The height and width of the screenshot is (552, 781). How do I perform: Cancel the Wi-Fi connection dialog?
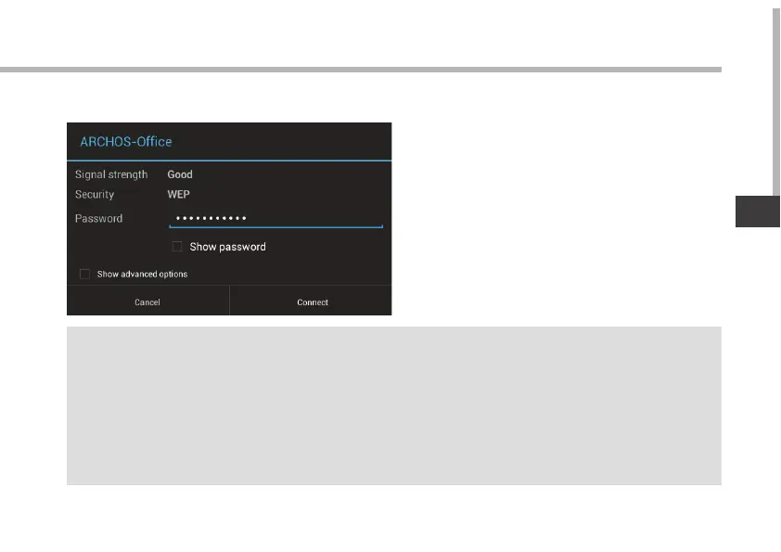point(147,302)
